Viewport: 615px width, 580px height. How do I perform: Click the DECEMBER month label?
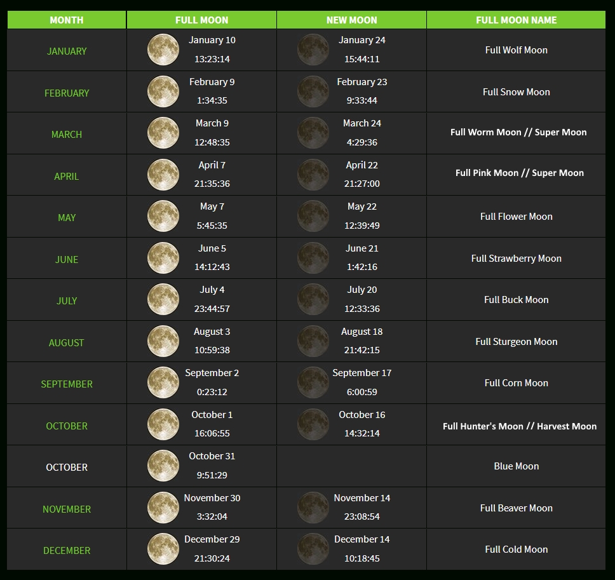[x=67, y=551]
